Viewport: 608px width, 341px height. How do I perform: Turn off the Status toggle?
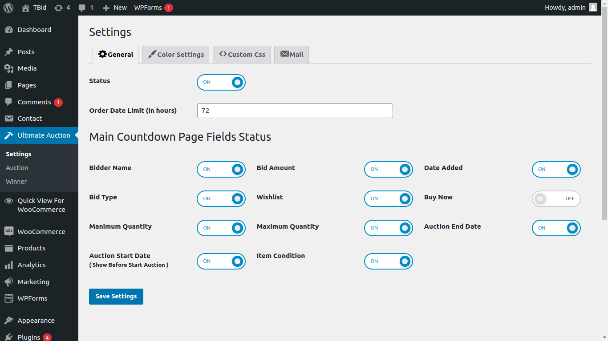[x=221, y=83]
